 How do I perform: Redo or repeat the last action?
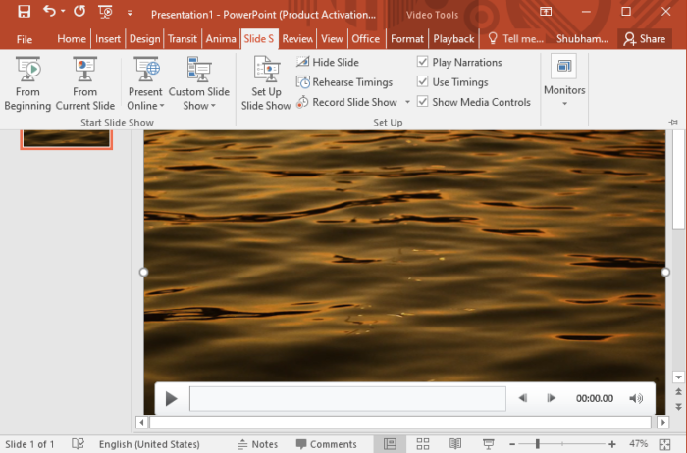[x=79, y=12]
